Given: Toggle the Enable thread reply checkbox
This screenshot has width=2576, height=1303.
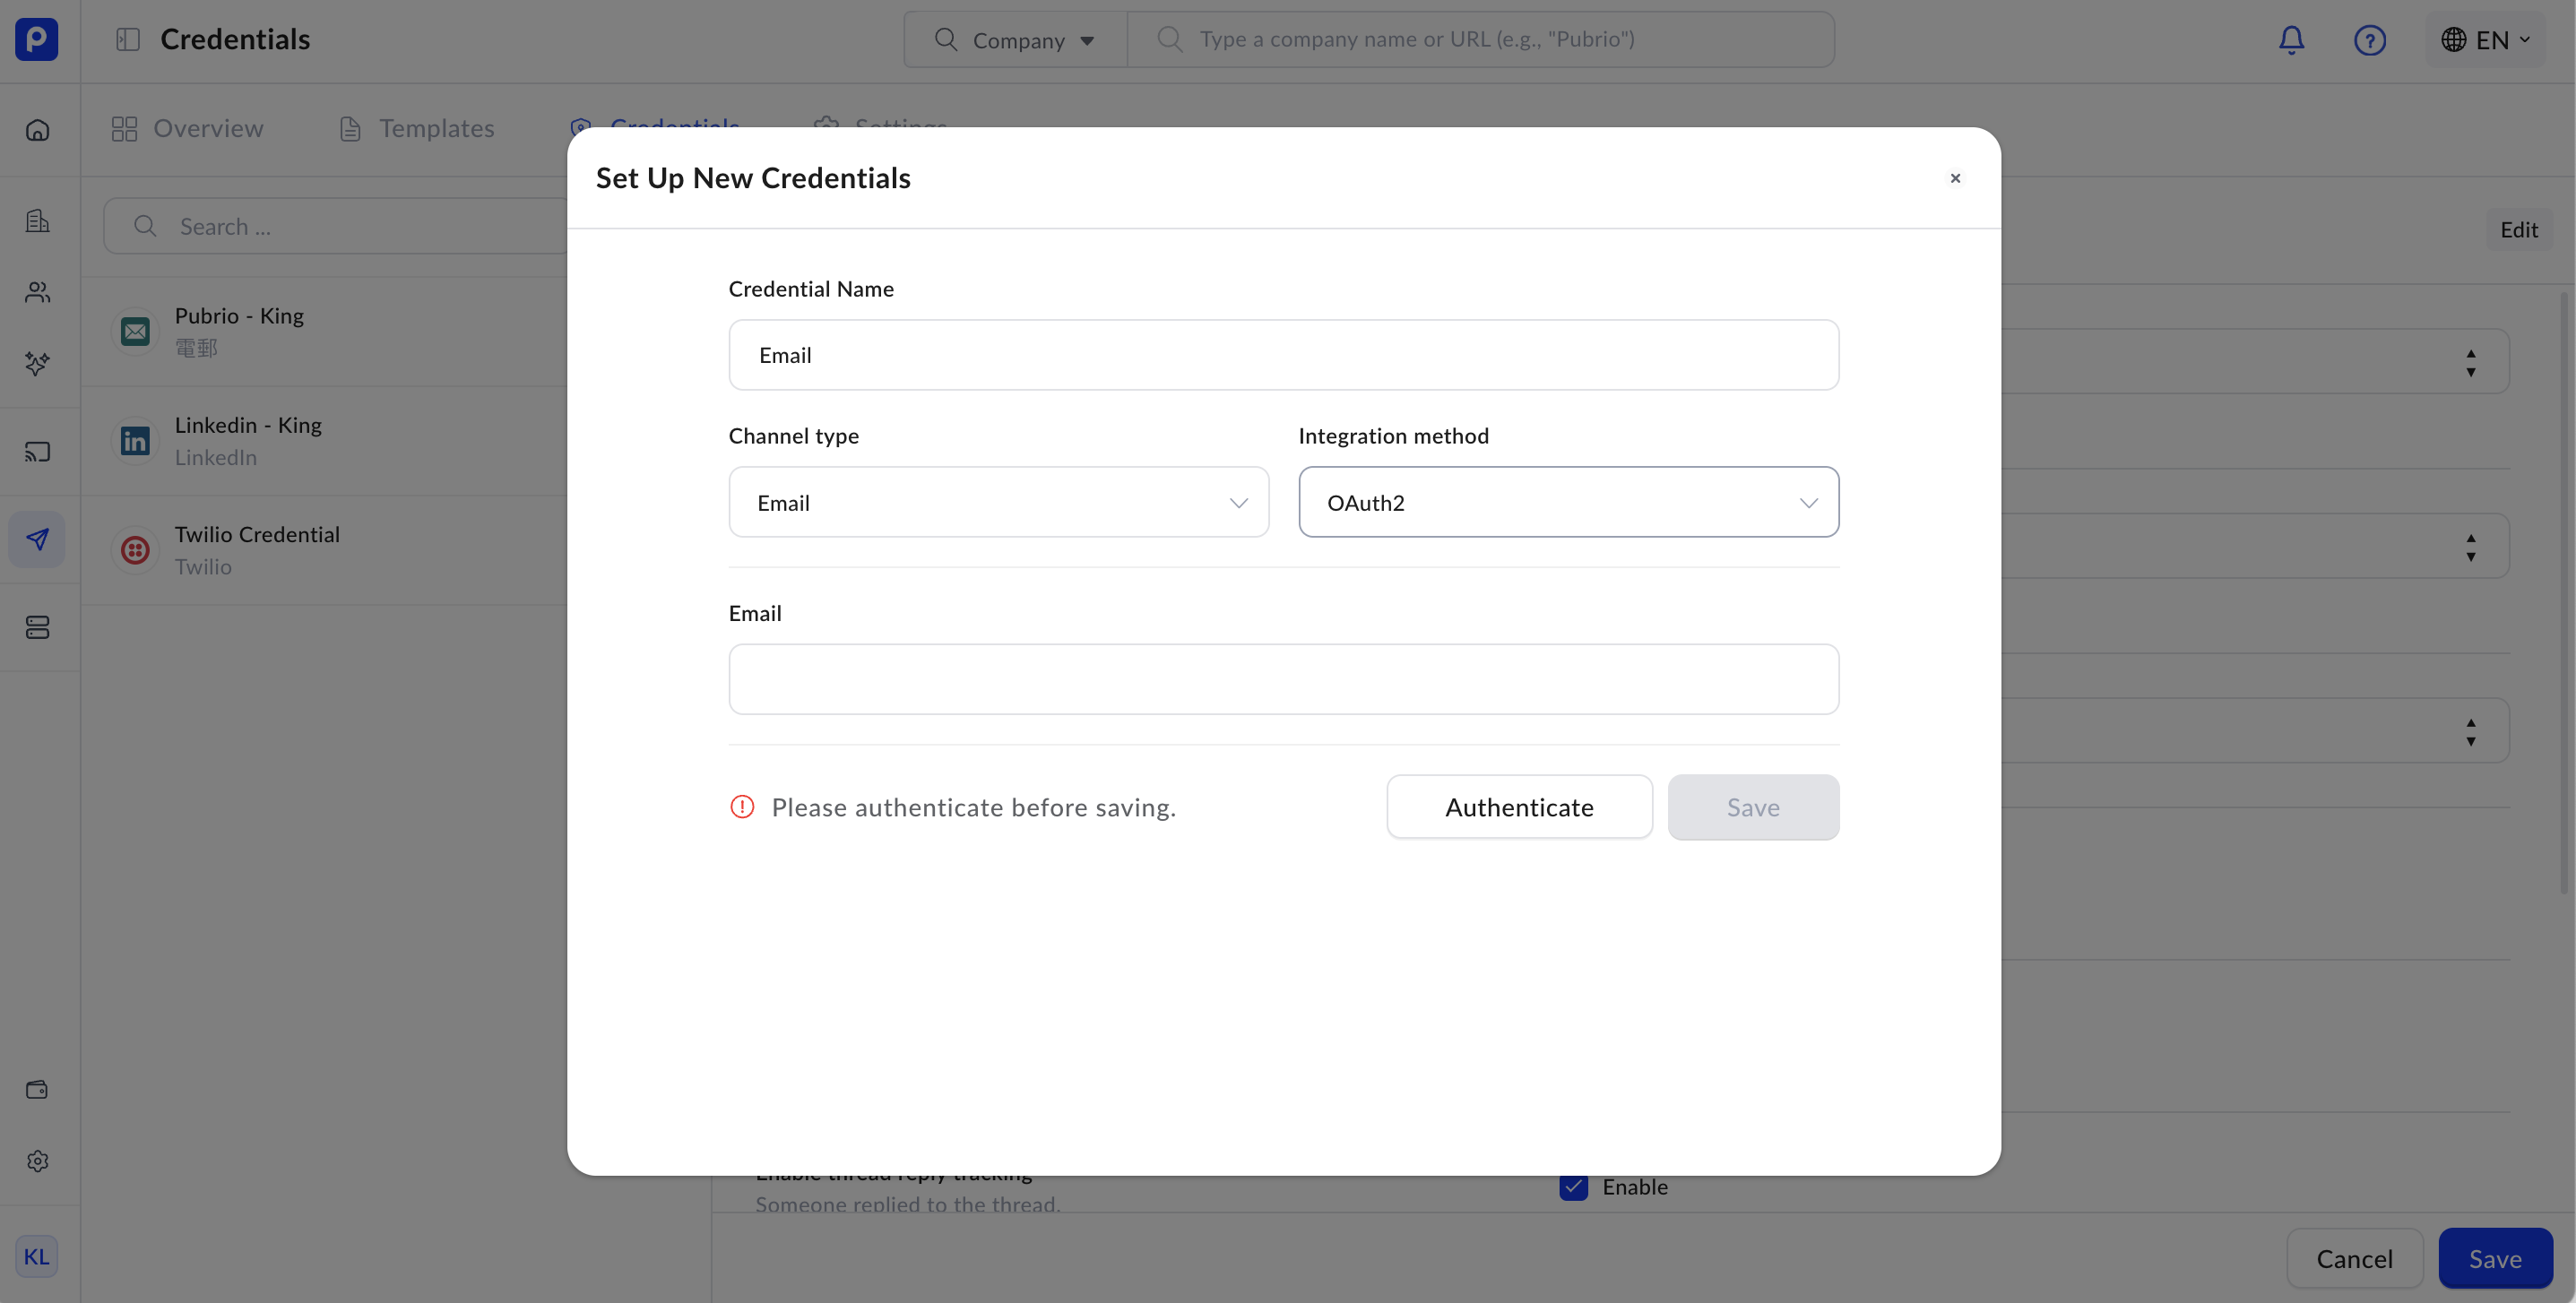Looking at the screenshot, I should pos(1573,1187).
